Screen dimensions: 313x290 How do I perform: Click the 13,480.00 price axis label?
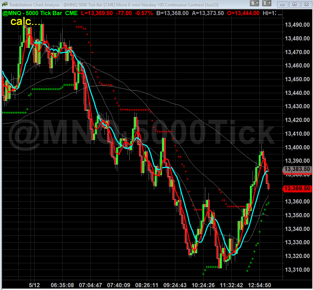point(297,38)
